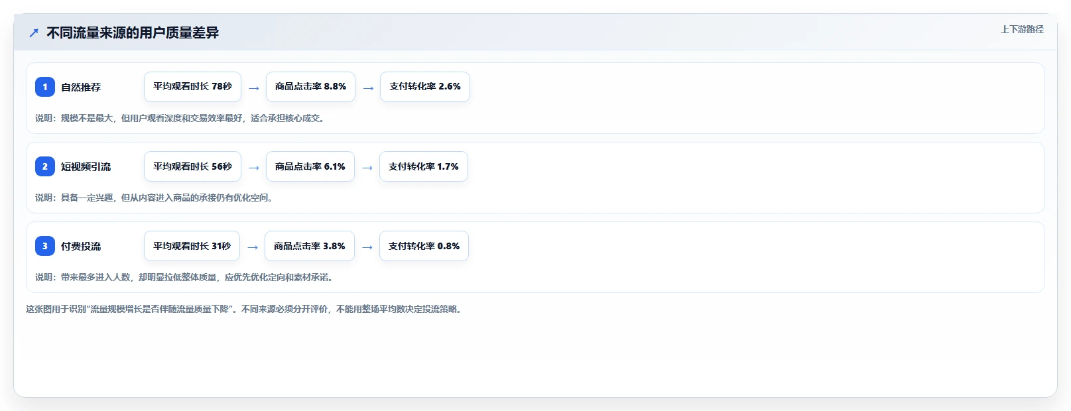Select the number 2 badge for 短视频引流
Viewport: 1071px width, 411px height.
(45, 166)
